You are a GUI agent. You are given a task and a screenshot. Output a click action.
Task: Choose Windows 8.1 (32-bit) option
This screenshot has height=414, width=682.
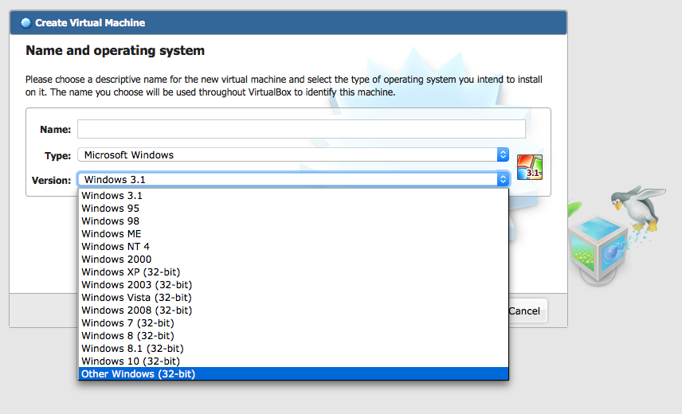(x=132, y=349)
